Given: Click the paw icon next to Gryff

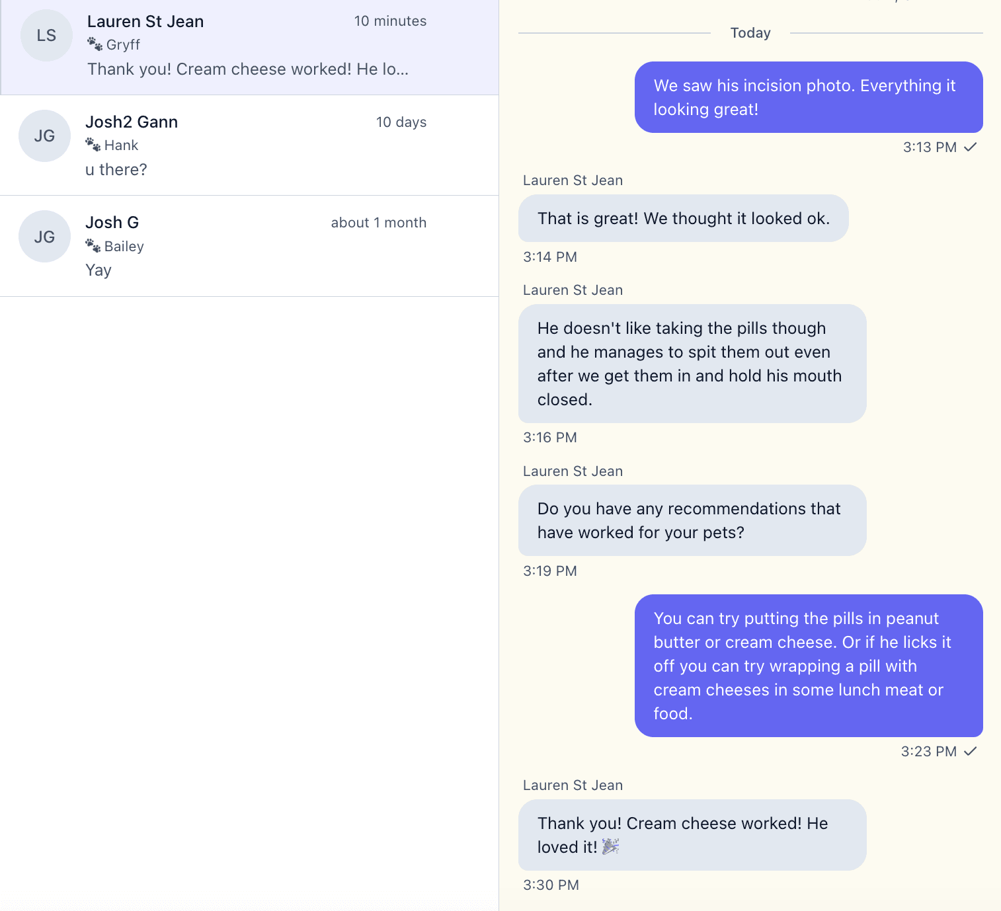Looking at the screenshot, I should pos(95,43).
